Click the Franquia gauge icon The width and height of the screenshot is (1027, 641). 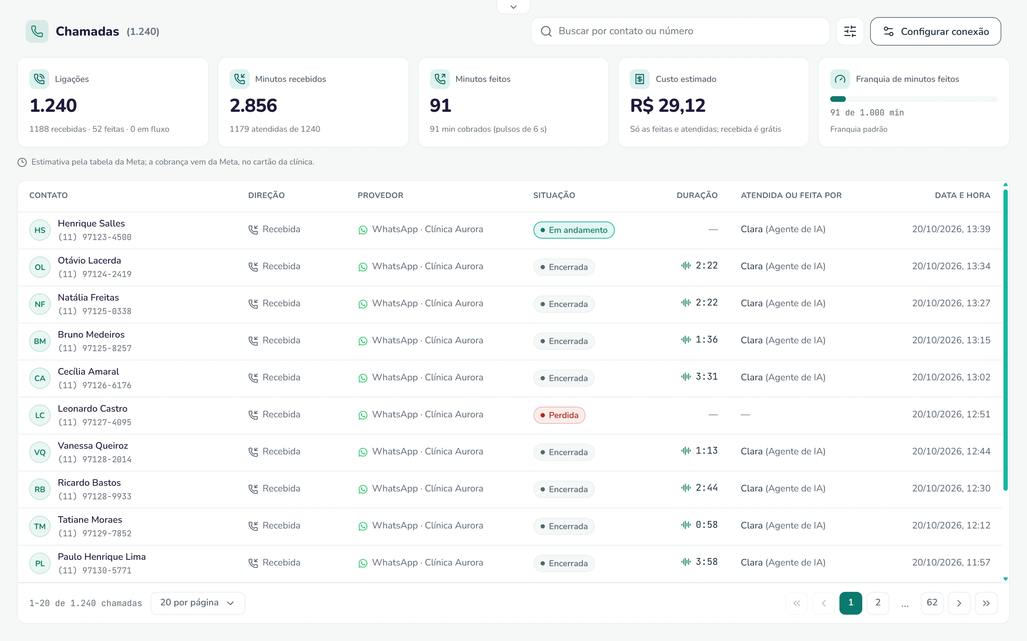click(840, 79)
